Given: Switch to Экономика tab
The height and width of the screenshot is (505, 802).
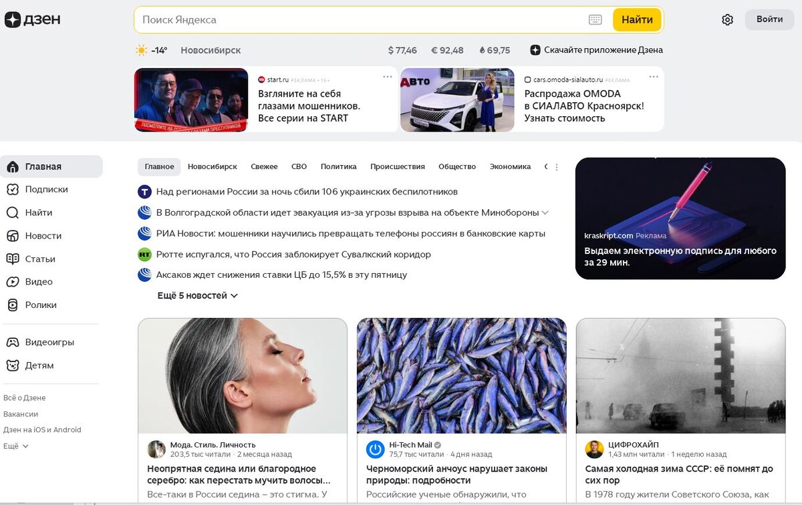Looking at the screenshot, I should pos(510,167).
